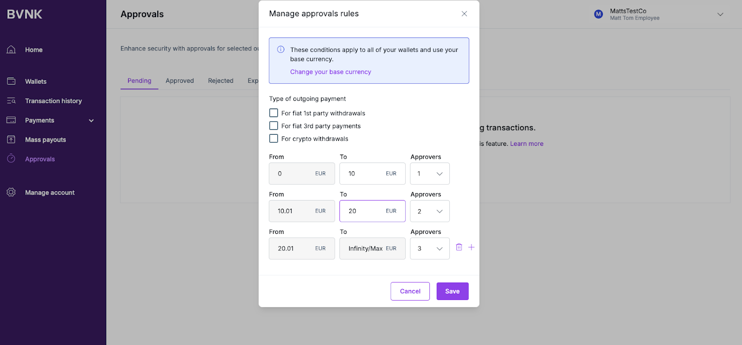Delete the third approval rule row
The height and width of the screenshot is (345, 742).
(x=459, y=247)
